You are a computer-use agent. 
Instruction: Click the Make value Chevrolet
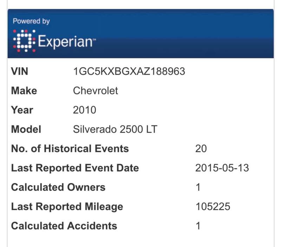coord(96,91)
